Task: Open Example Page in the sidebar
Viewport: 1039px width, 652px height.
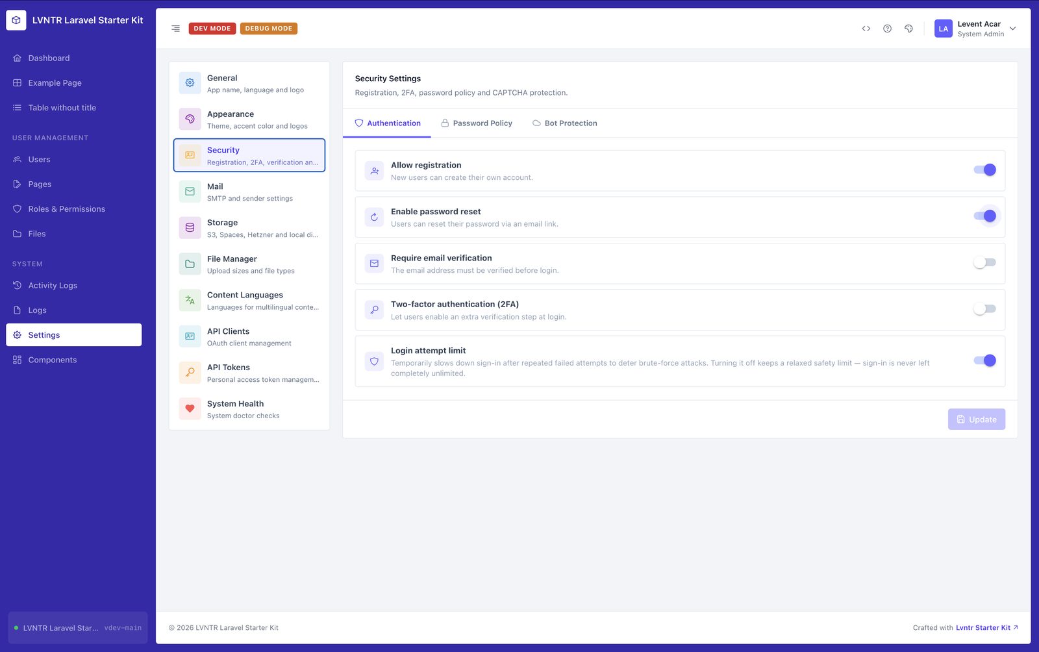Action: point(74,83)
